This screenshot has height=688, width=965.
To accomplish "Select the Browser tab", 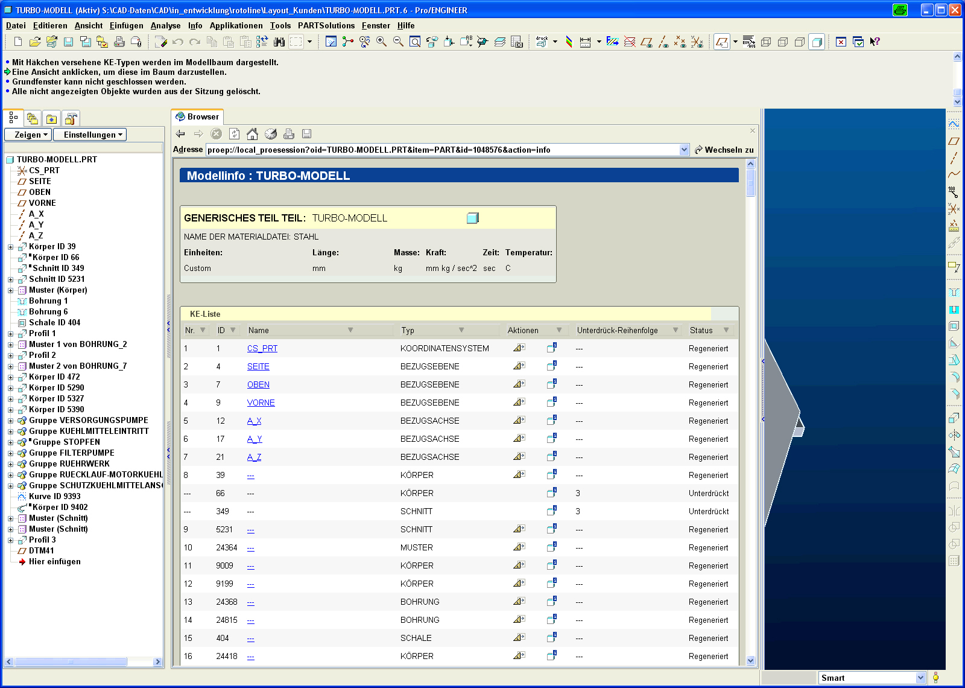I will pos(197,116).
